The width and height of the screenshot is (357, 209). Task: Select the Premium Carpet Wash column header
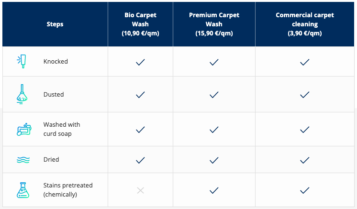point(214,24)
